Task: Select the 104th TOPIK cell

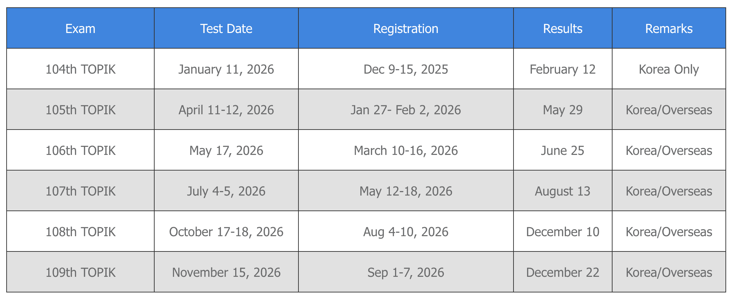Action: (x=80, y=69)
